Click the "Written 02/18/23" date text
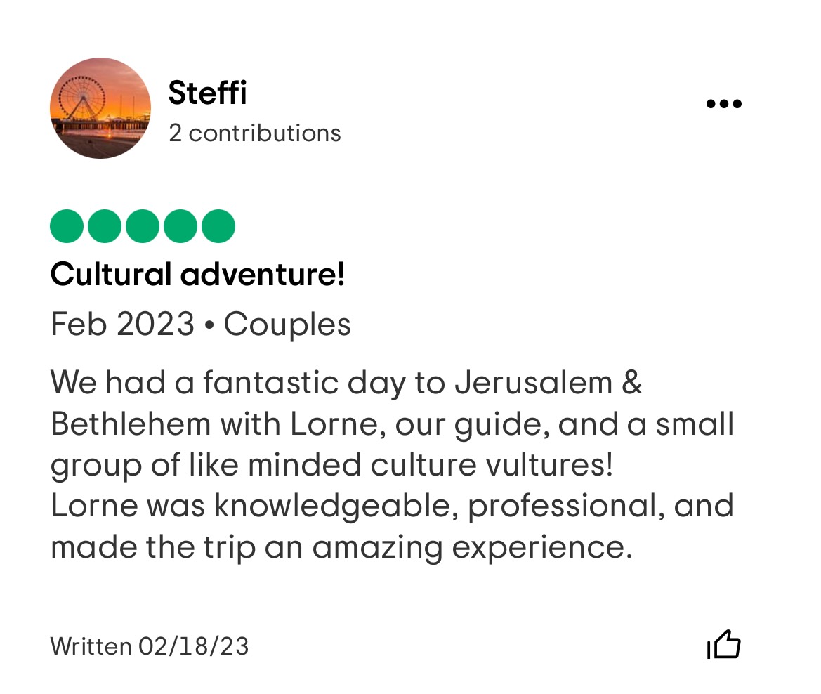The image size is (821, 694). 150,646
